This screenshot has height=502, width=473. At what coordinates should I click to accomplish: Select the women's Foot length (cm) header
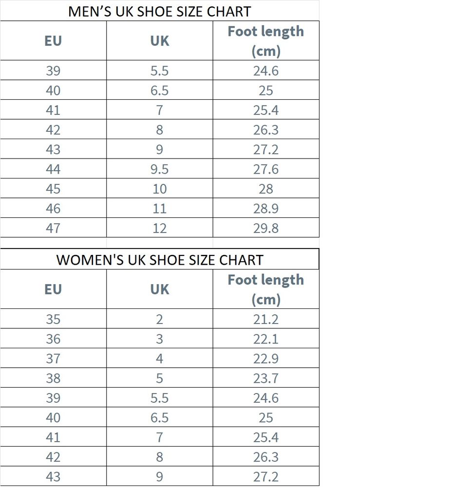(x=266, y=289)
